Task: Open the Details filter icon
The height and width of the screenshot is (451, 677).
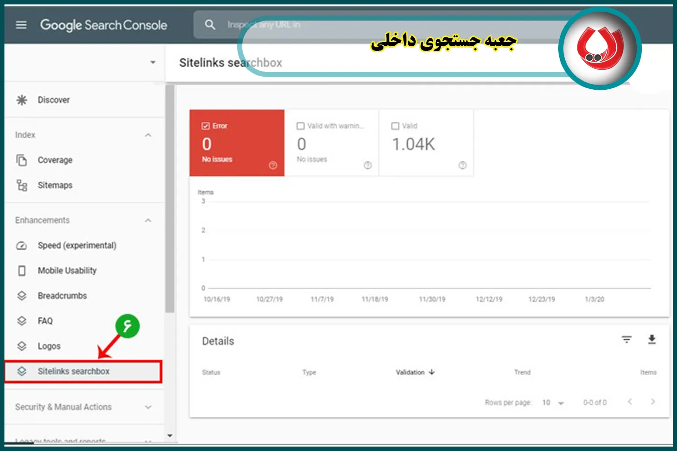Action: (x=627, y=340)
